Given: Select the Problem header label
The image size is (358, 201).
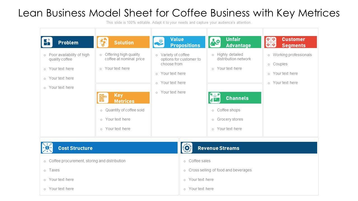Looking at the screenshot, I should [x=68, y=43].
